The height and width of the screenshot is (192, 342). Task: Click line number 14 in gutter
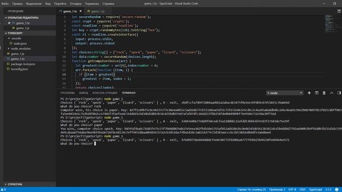click(64, 75)
